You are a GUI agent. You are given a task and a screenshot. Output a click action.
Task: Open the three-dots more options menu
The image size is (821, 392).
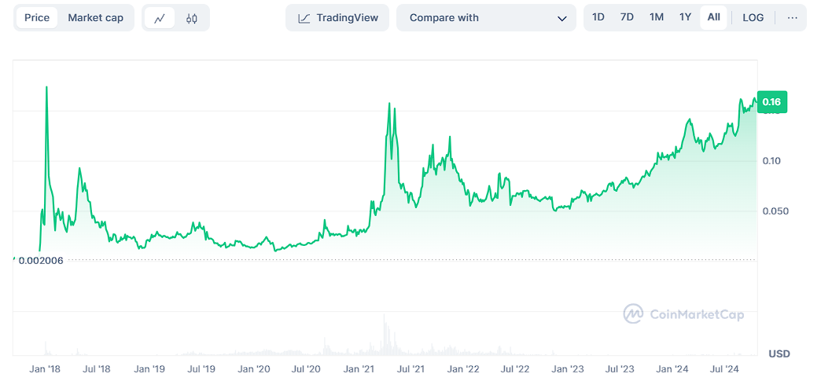[792, 17]
